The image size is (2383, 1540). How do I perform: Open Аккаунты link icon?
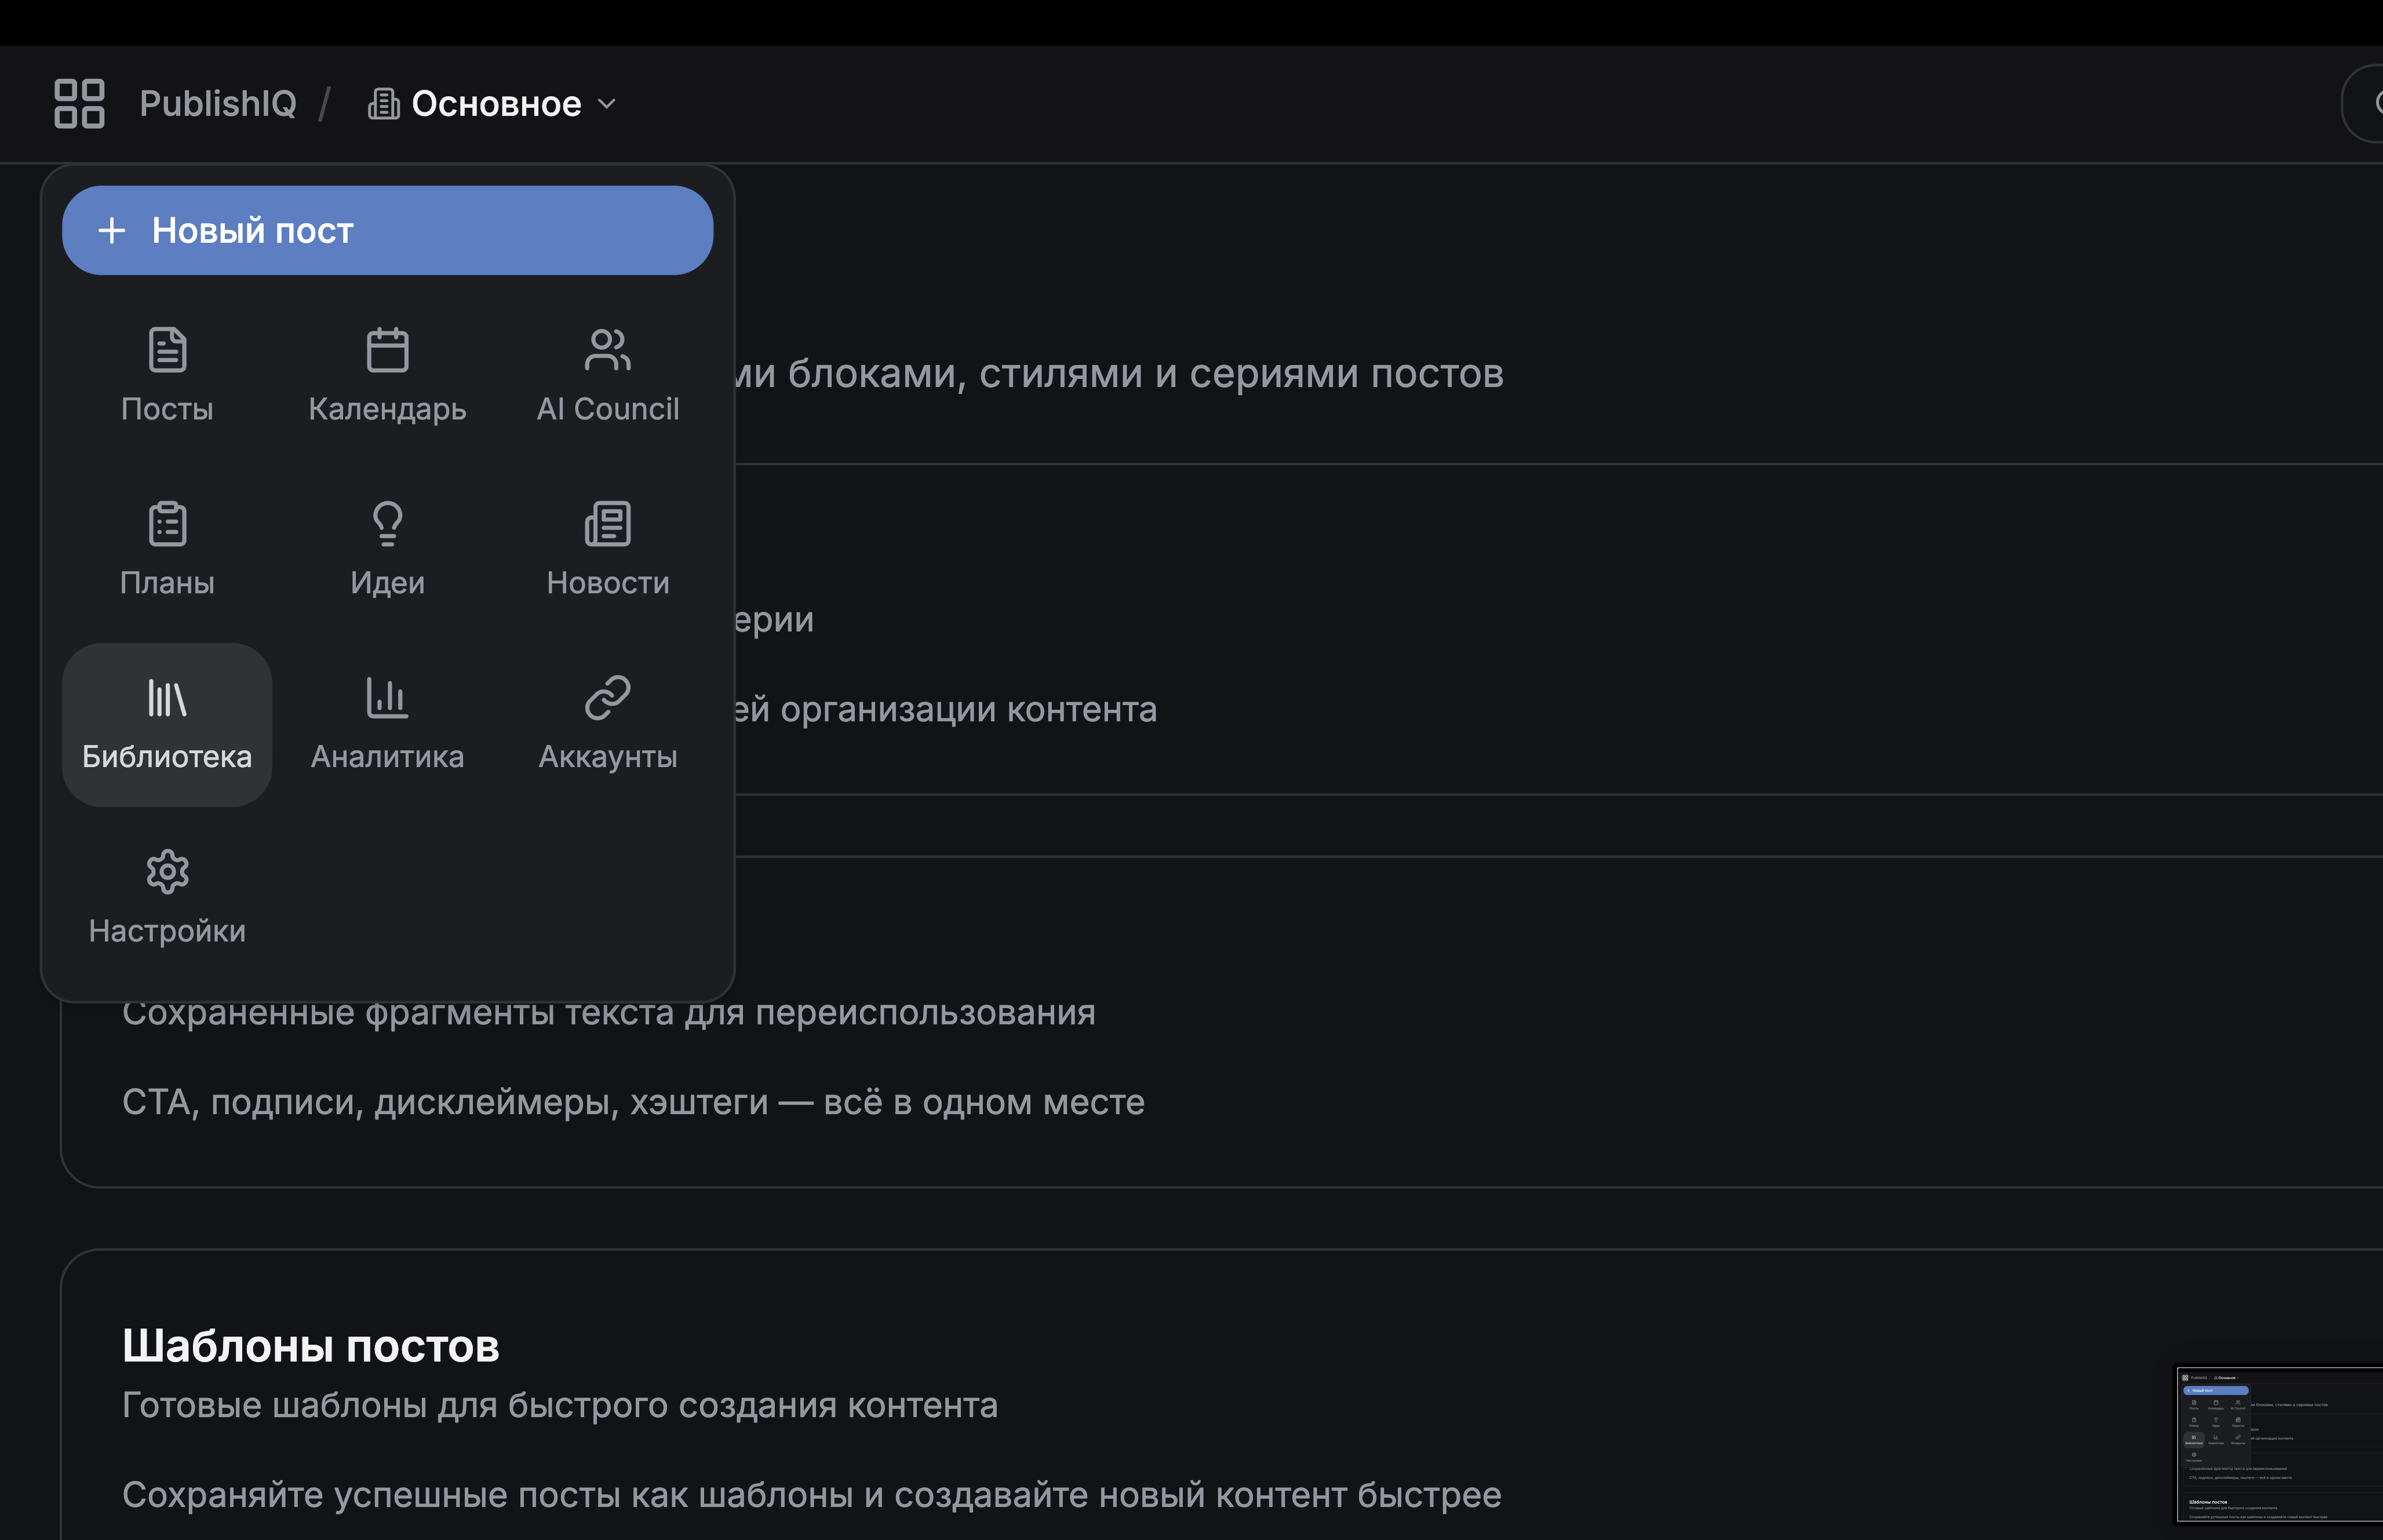click(x=607, y=699)
